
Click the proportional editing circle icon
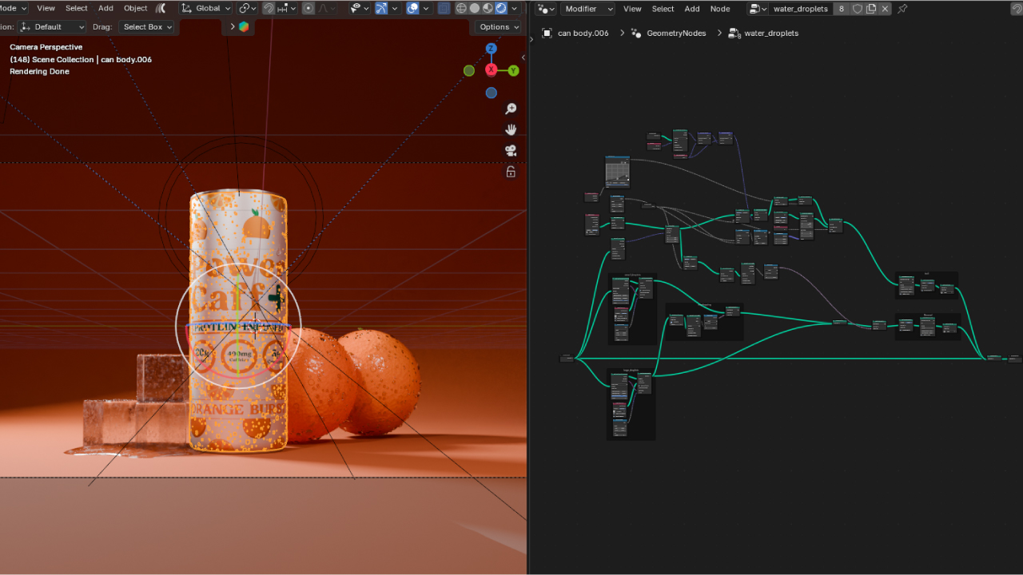(308, 8)
